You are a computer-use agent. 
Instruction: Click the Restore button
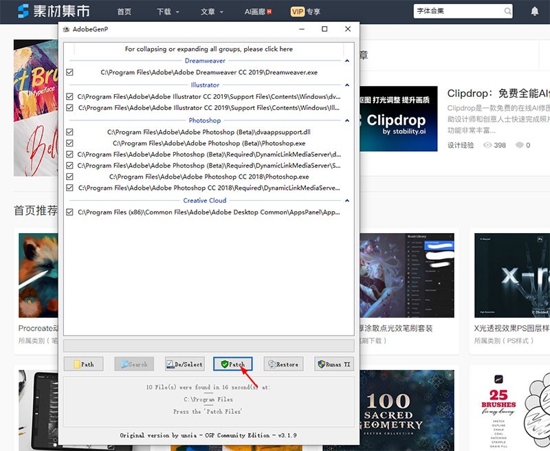(283, 364)
